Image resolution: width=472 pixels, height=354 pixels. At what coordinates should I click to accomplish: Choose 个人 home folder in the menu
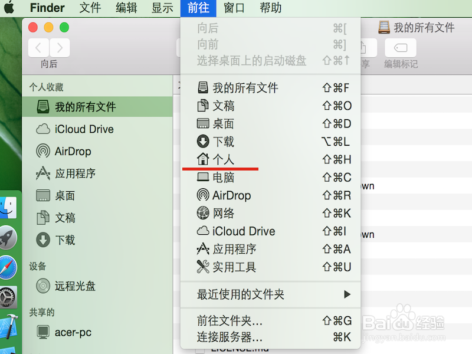coord(270,159)
